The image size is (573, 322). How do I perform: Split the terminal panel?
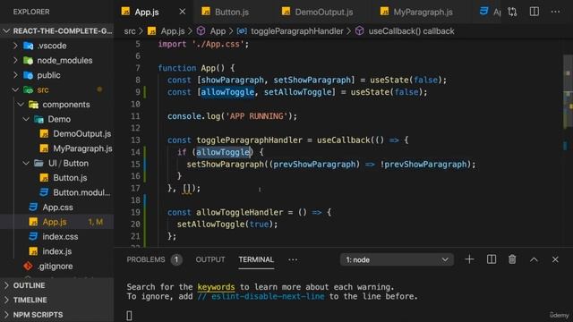[x=492, y=259]
